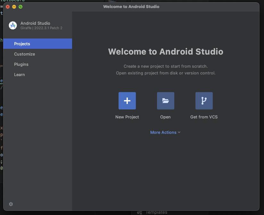Click the New Project plus icon
The image size is (264, 215).
(x=127, y=101)
